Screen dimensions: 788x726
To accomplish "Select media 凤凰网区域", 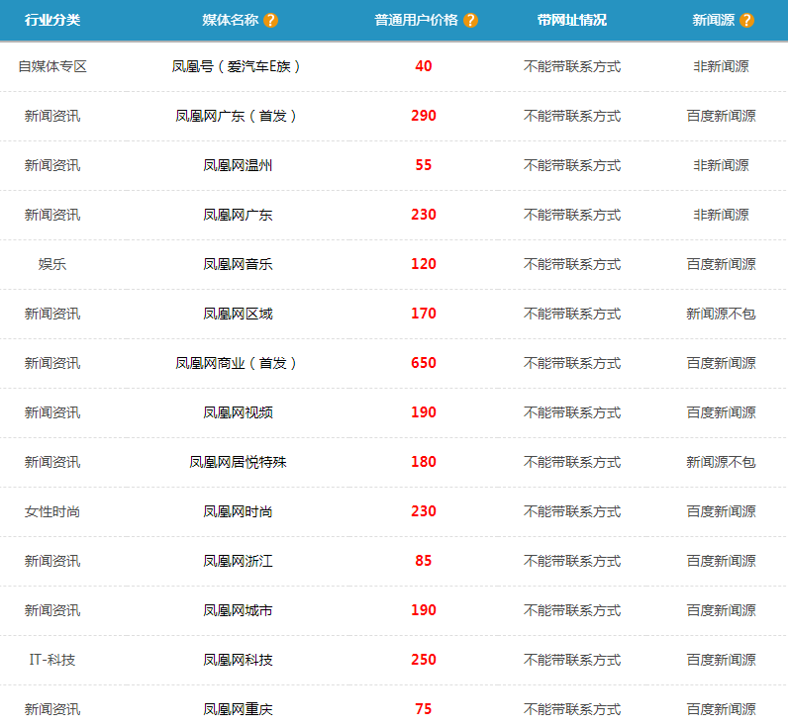I will pos(238,314).
